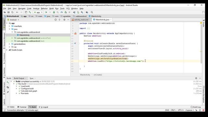208x117 pixels.
Task: Open the TODO tool window
Action: click(11, 107)
